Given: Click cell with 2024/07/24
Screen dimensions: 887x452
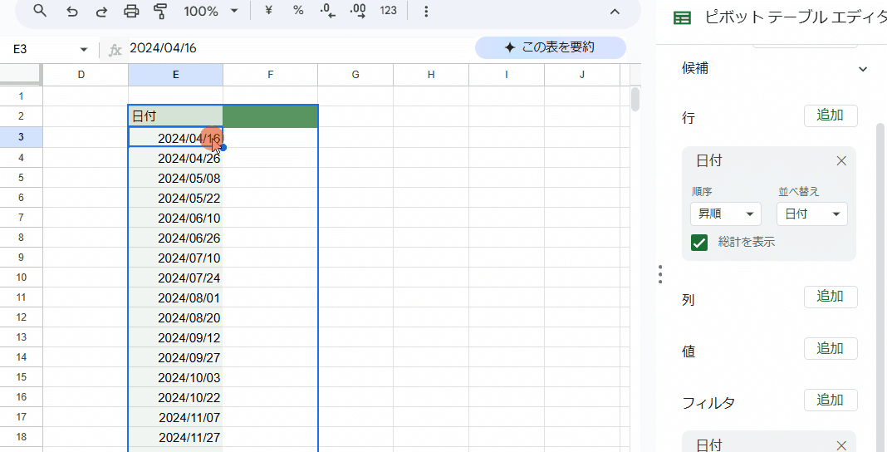Looking at the screenshot, I should coord(176,278).
